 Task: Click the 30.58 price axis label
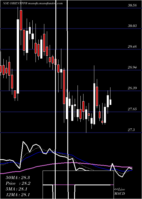click(x=132, y=5)
